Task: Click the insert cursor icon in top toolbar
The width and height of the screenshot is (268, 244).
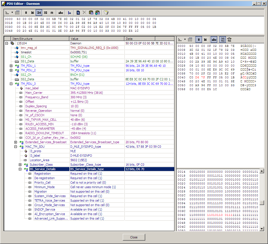Action: coord(69,13)
